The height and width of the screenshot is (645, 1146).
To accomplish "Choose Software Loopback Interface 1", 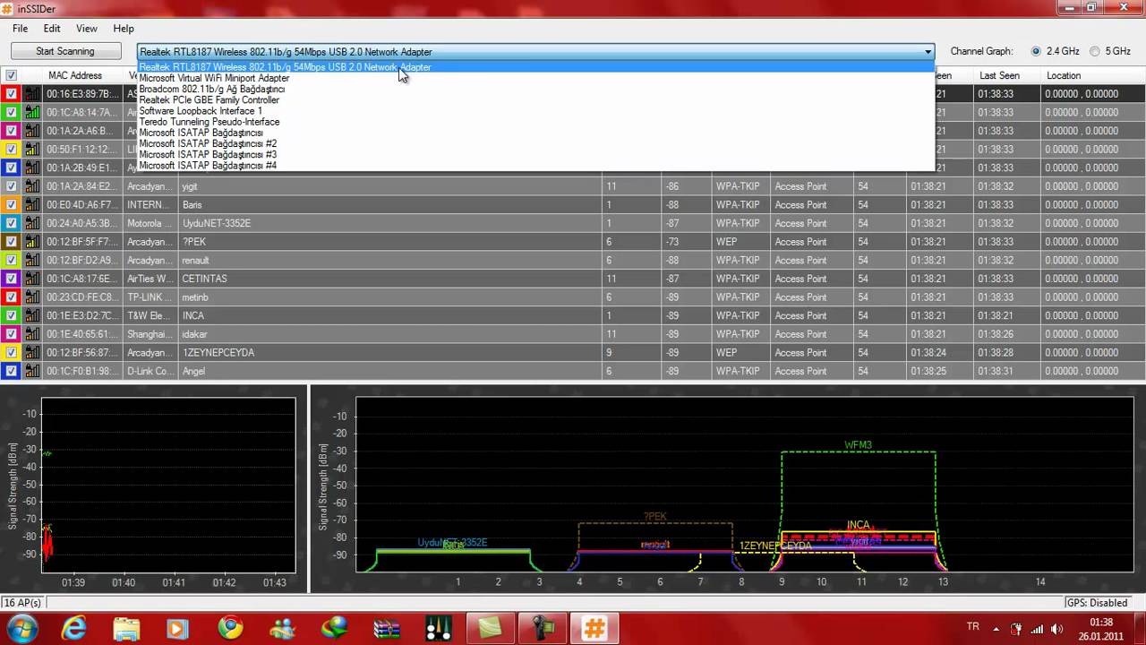I will 535,111.
